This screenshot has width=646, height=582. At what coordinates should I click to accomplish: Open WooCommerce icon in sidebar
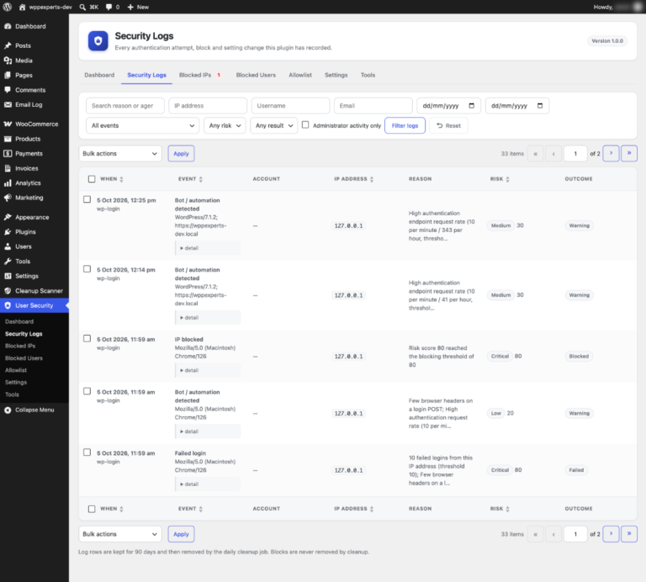(x=8, y=124)
